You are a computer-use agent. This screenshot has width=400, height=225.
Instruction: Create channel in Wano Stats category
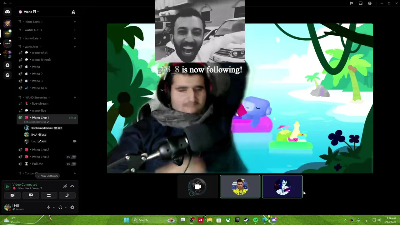75,22
